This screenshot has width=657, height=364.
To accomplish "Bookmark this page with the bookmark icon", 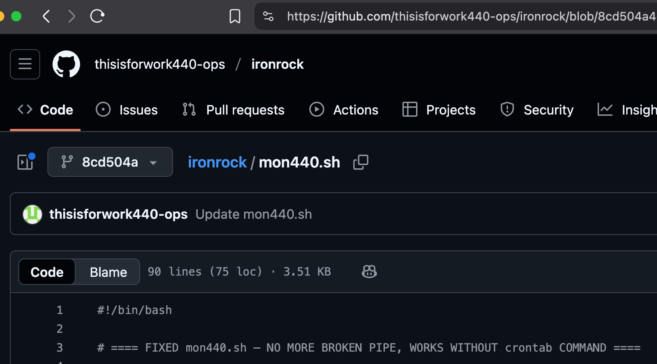I will coord(235,17).
